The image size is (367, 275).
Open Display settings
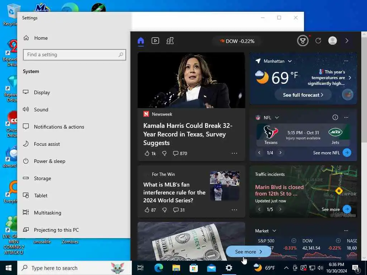click(74, 92)
